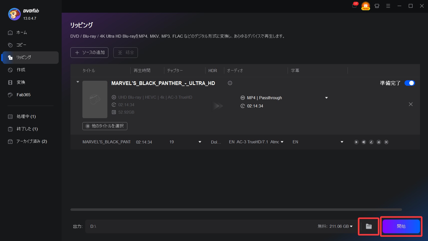Collapse the MARVEL'S_BLACK_PANTHER title expander
The height and width of the screenshot is (241, 428).
(78, 82)
